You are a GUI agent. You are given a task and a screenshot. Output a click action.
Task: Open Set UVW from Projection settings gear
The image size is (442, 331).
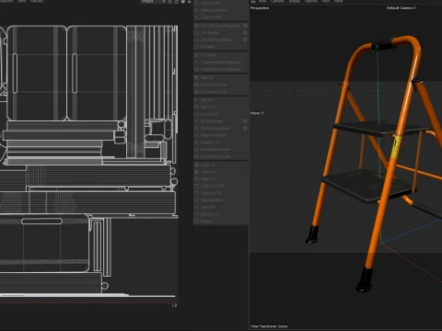(x=245, y=26)
